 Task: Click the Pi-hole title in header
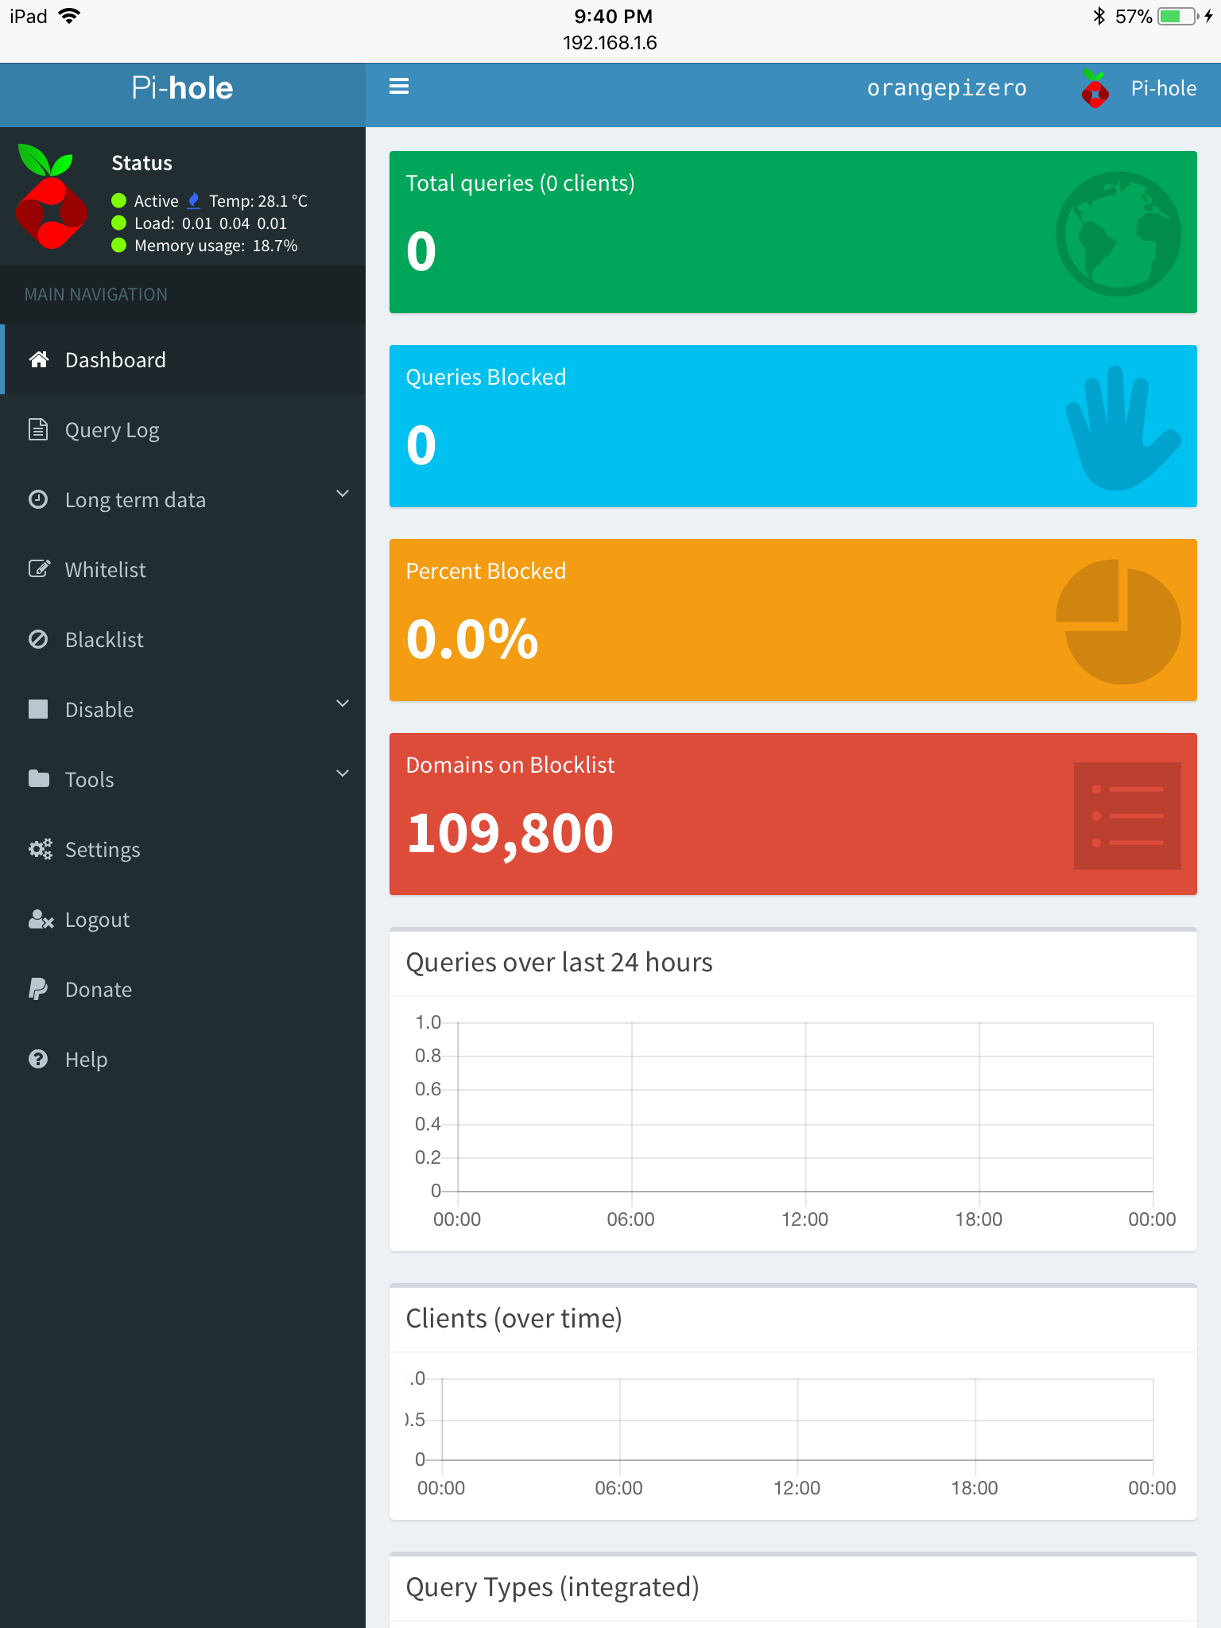coord(182,87)
